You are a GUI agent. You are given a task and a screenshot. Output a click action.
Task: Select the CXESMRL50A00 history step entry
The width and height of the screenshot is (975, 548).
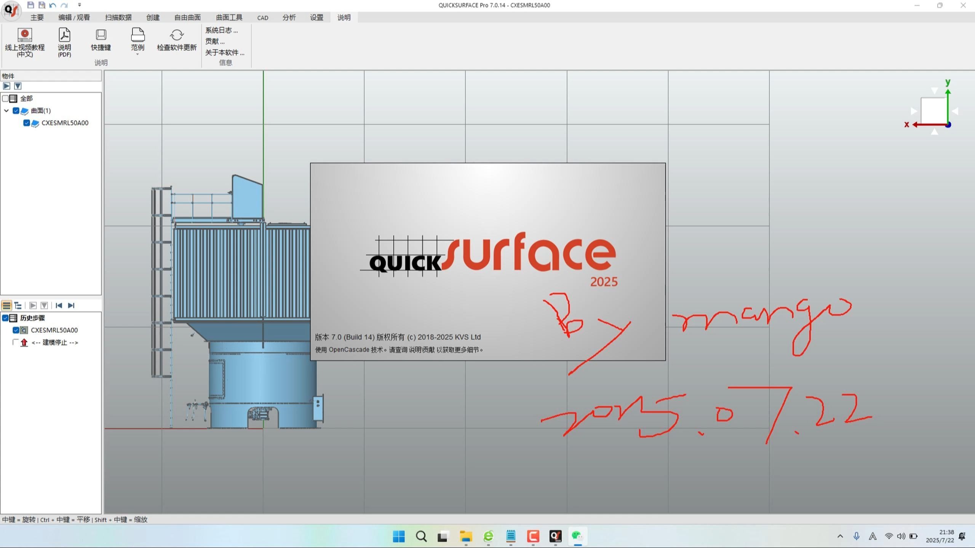54,330
